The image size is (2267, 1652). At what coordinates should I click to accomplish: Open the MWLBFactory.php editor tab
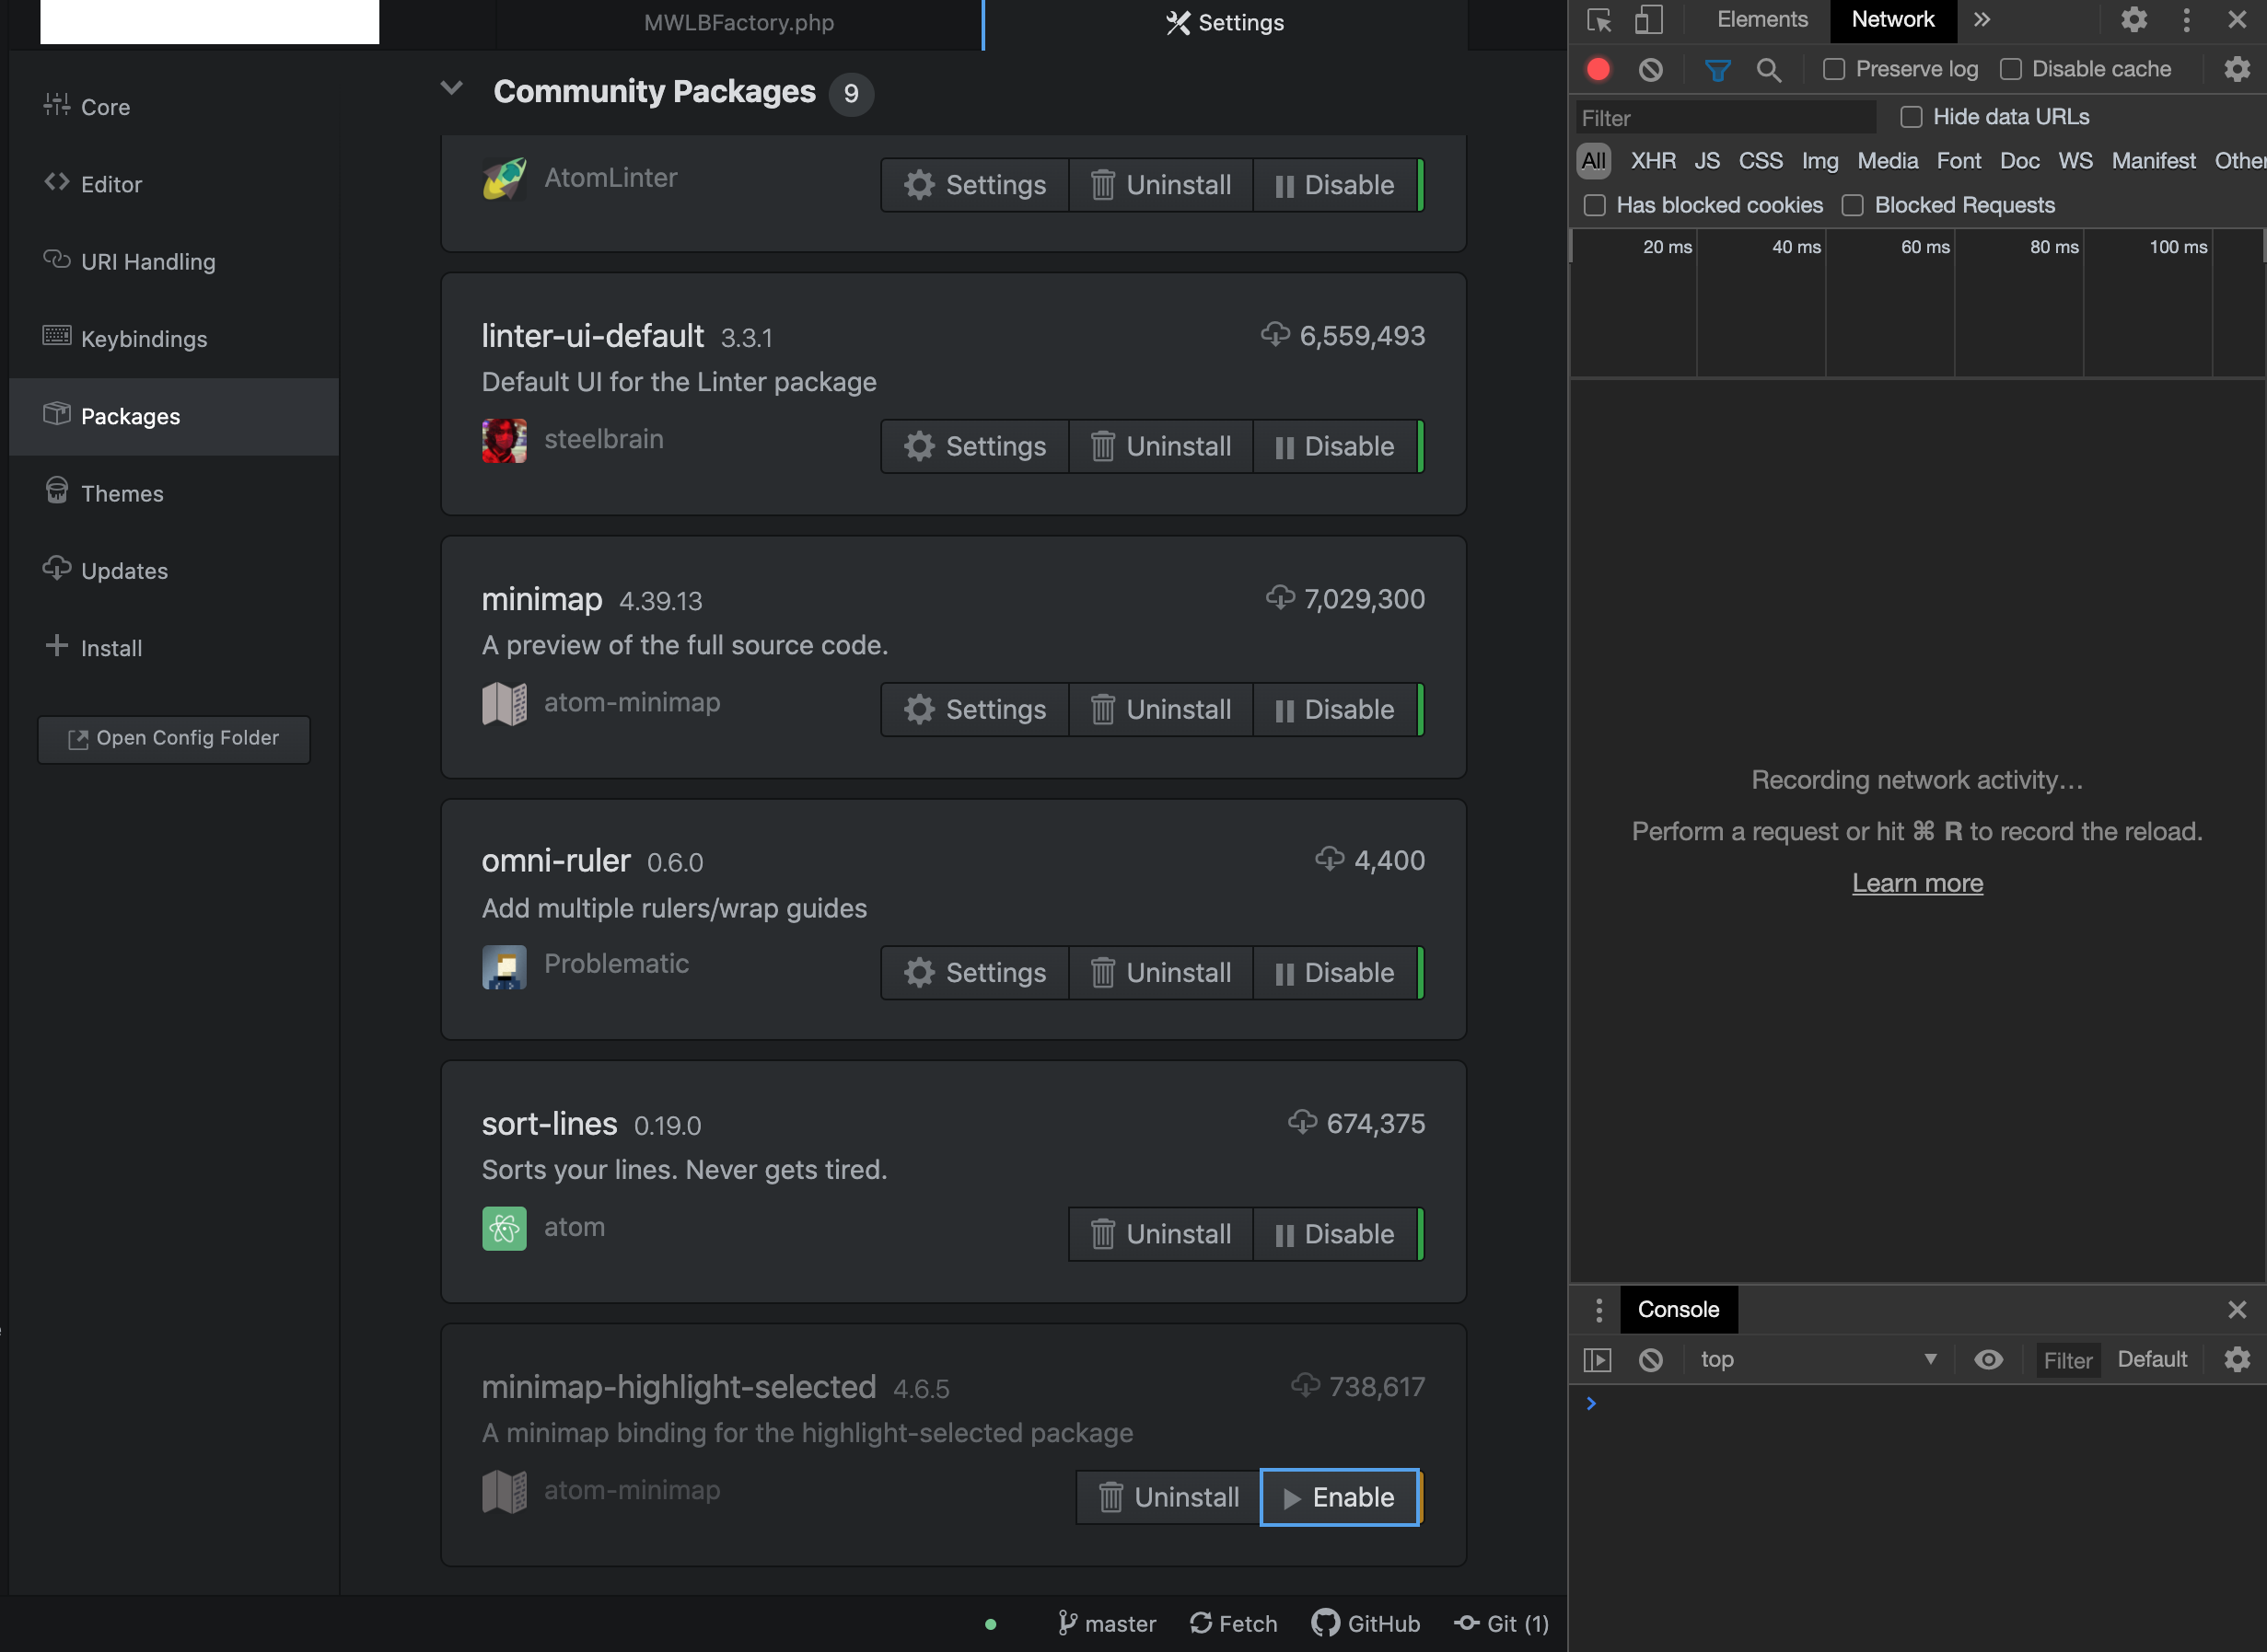coord(738,22)
